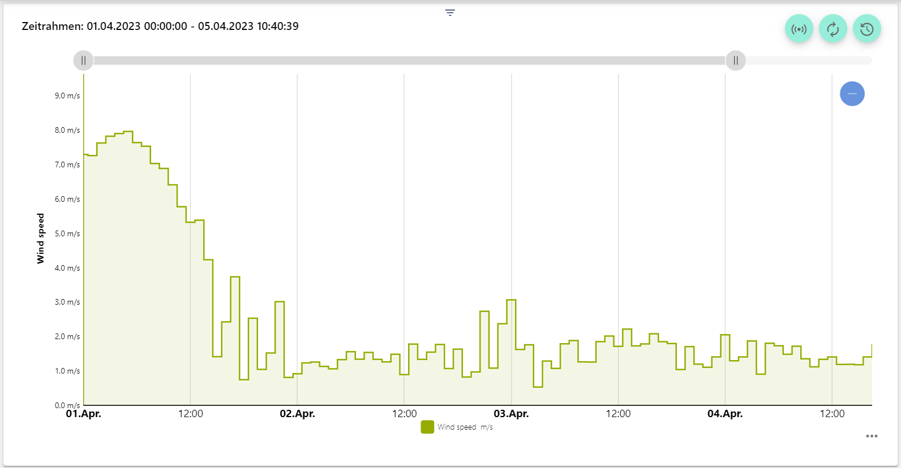Click the 9,0 m/s y-axis label

[x=67, y=96]
